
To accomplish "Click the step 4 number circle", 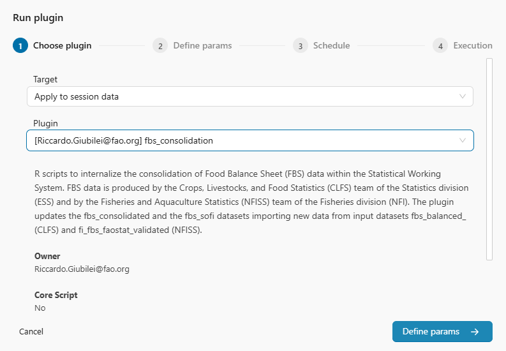I will click(440, 45).
